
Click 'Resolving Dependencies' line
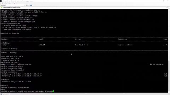(x=10, y=23)
